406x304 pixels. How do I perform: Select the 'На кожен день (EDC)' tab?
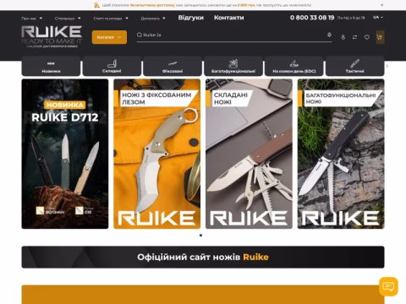294,66
